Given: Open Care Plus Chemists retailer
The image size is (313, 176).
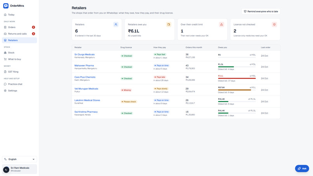Looking at the screenshot, I should pyautogui.click(x=85, y=77).
